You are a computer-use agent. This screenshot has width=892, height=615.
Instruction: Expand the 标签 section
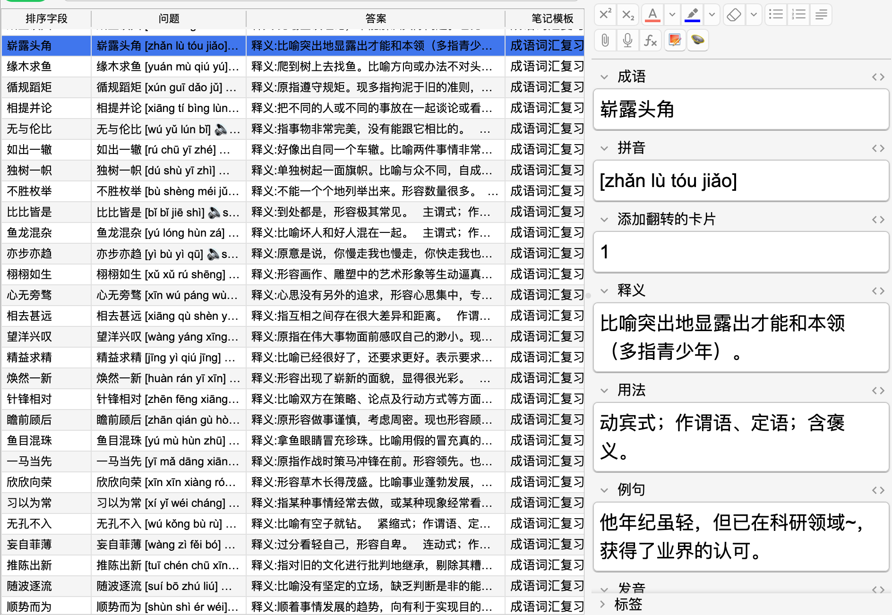[603, 604]
